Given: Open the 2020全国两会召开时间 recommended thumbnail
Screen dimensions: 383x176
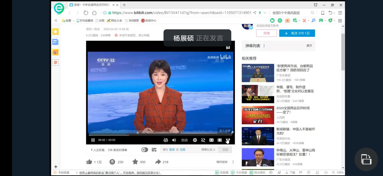Looking at the screenshot, I should coord(258,115).
